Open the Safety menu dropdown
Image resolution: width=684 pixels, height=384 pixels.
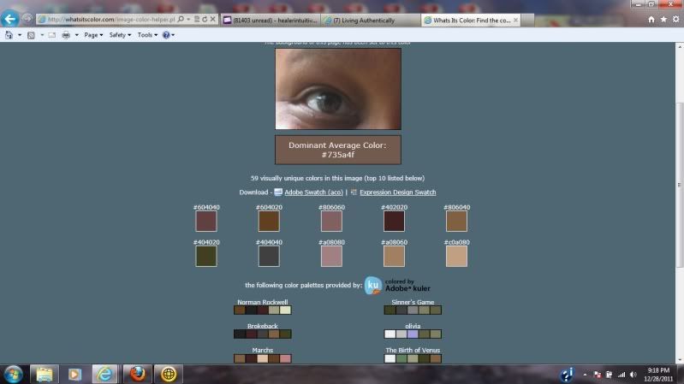[120, 35]
